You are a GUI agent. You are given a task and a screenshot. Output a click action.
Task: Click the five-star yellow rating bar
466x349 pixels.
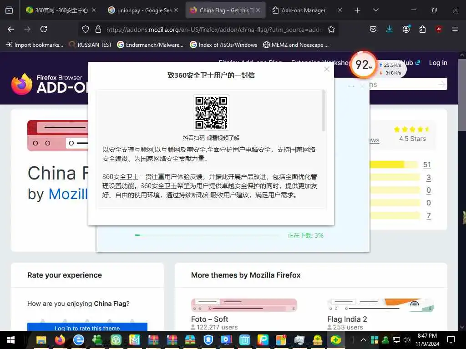394,165
